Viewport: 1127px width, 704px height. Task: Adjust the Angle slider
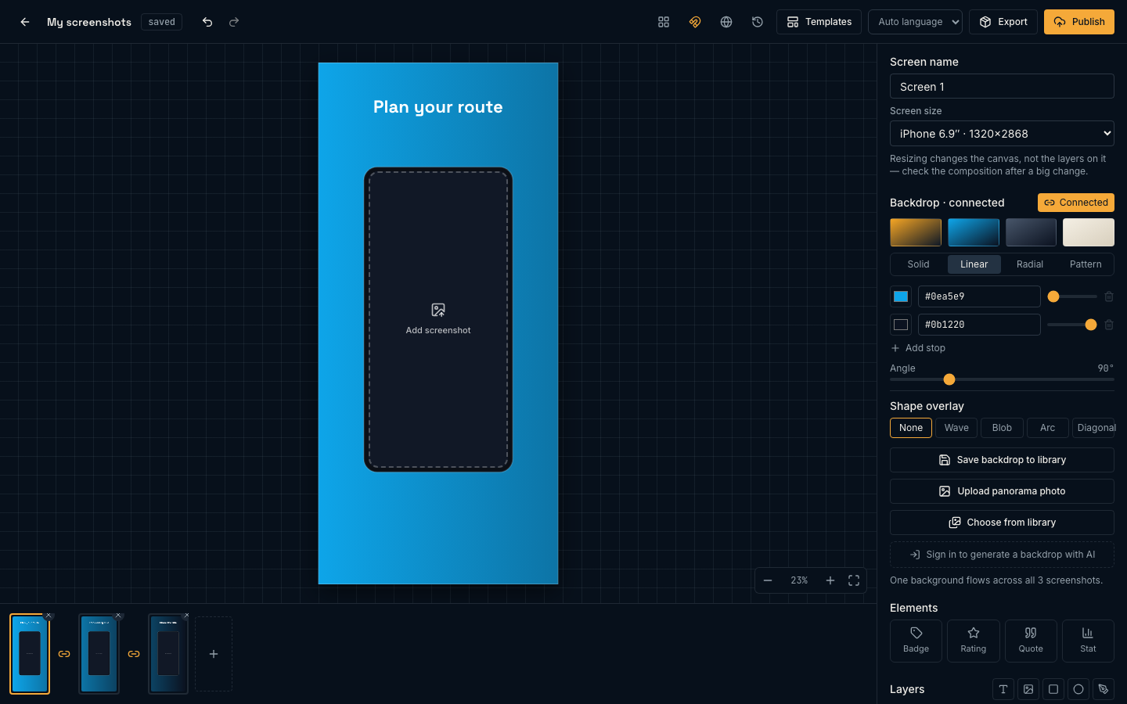tap(1002, 379)
